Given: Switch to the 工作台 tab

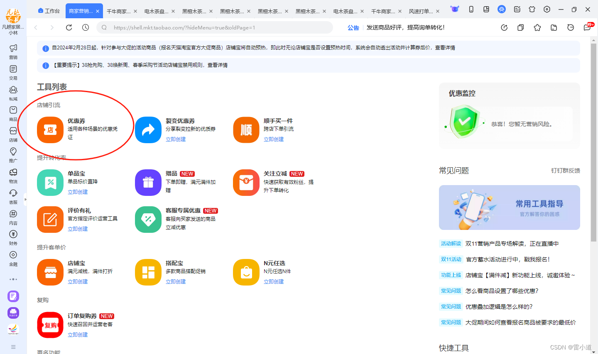Looking at the screenshot, I should pyautogui.click(x=49, y=11).
